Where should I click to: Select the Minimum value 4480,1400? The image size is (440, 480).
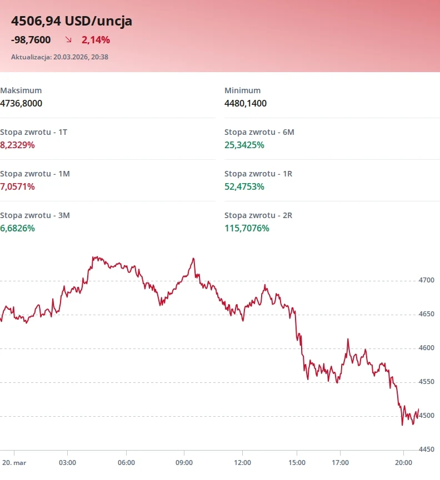pos(246,103)
